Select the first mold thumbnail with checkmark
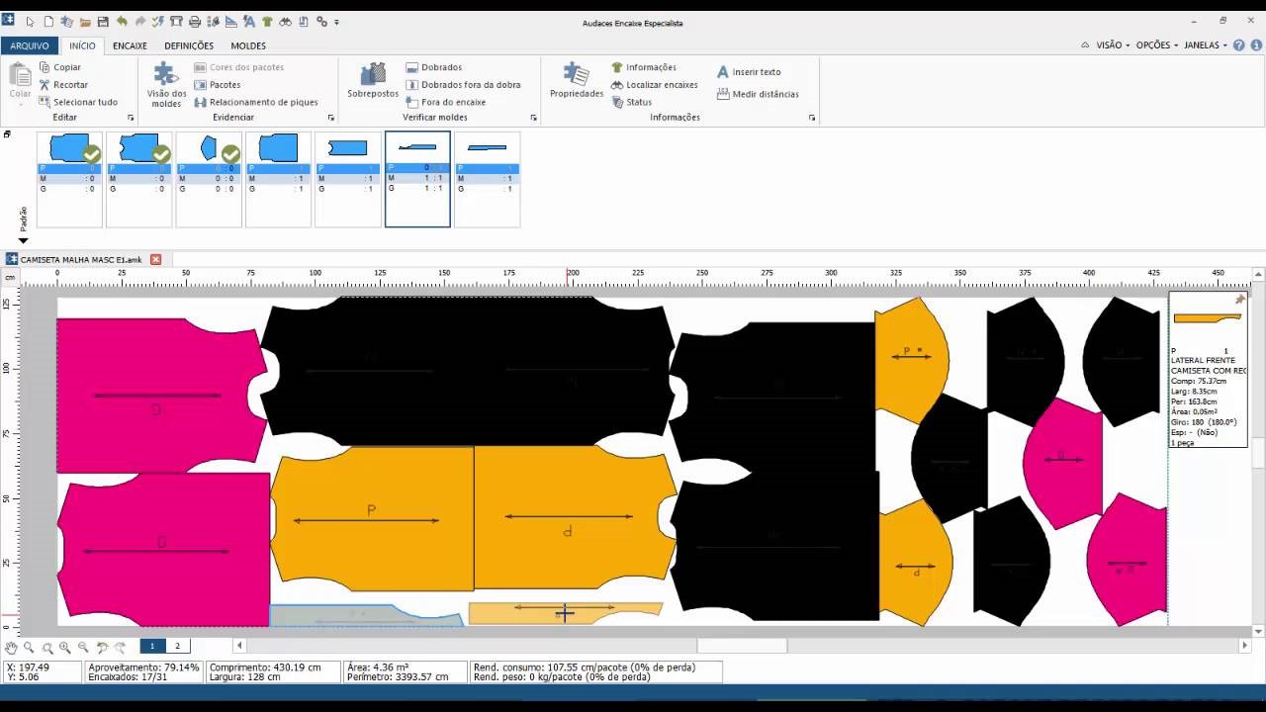Viewport: 1266px width, 712px height. coord(69,179)
